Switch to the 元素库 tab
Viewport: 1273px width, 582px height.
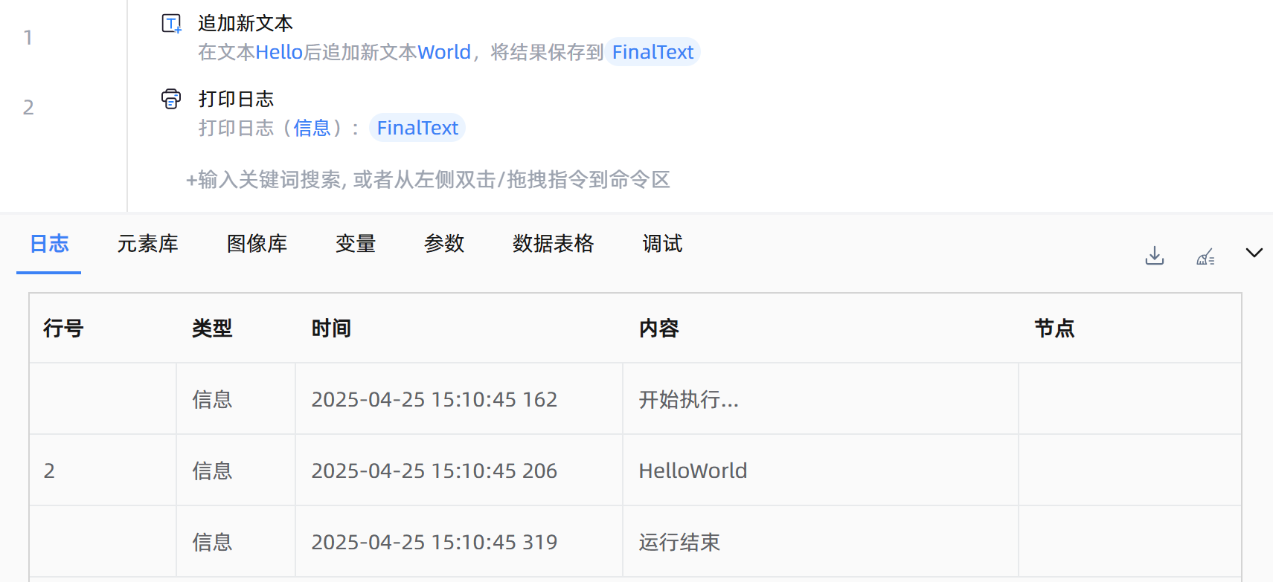[147, 244]
